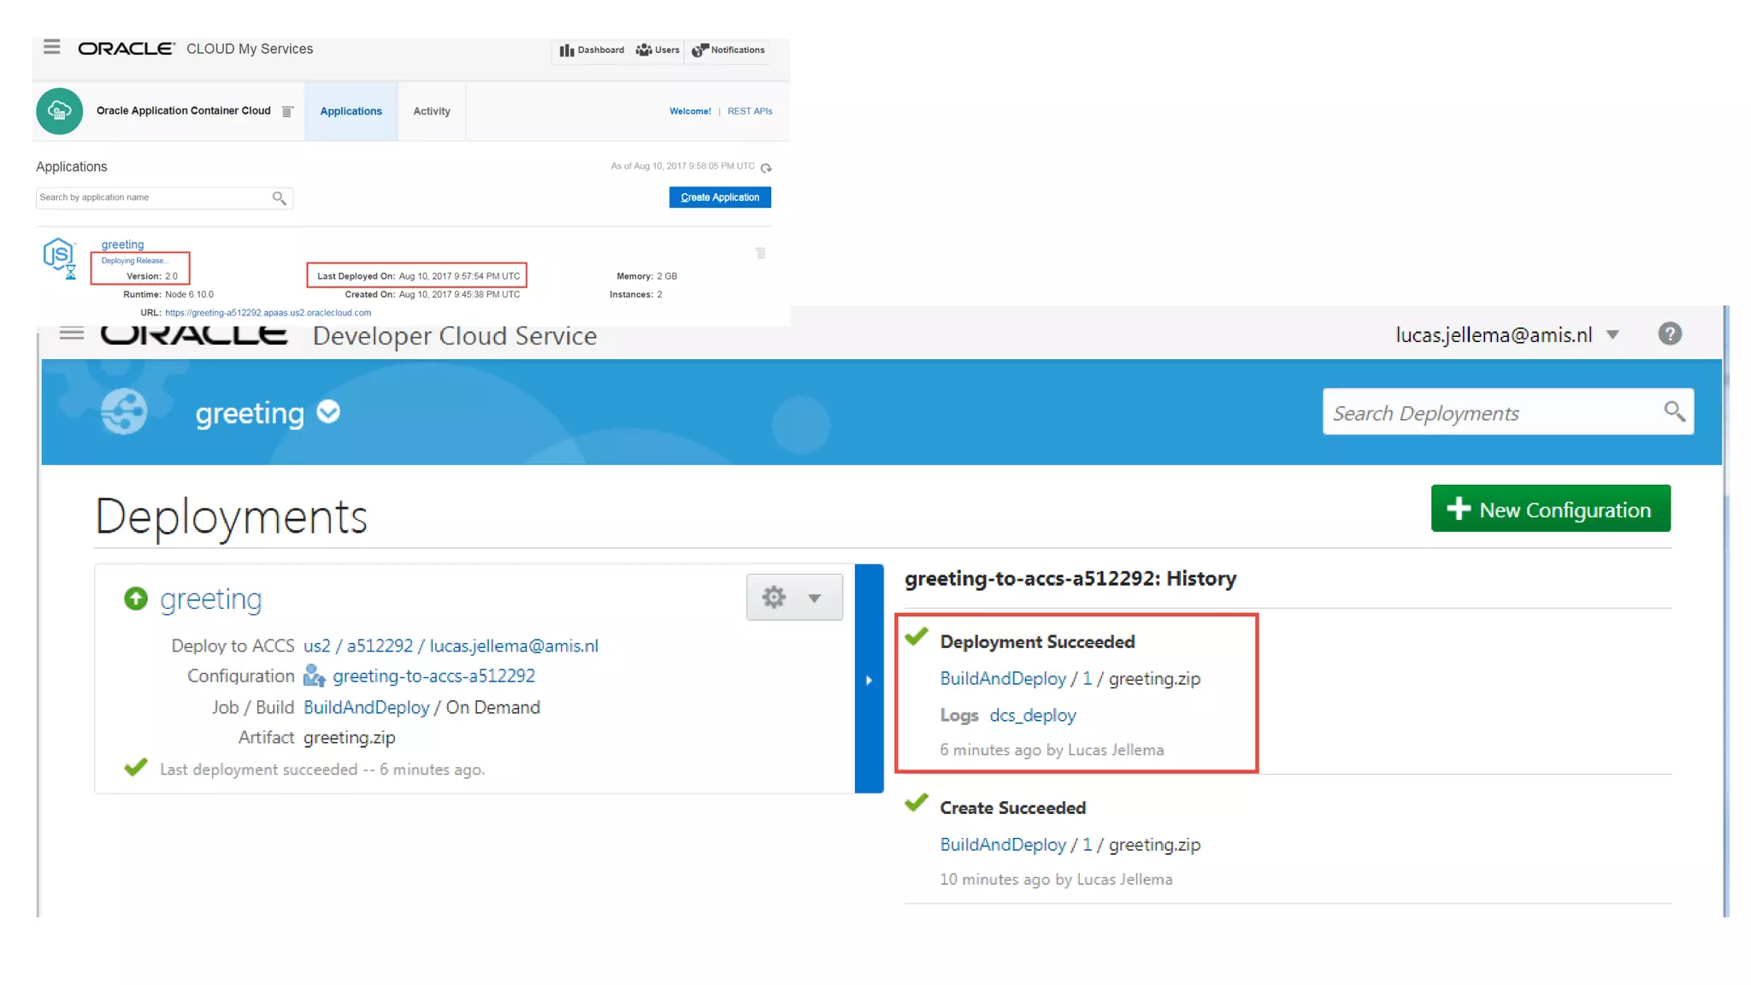Click the help question mark icon

click(x=1669, y=333)
